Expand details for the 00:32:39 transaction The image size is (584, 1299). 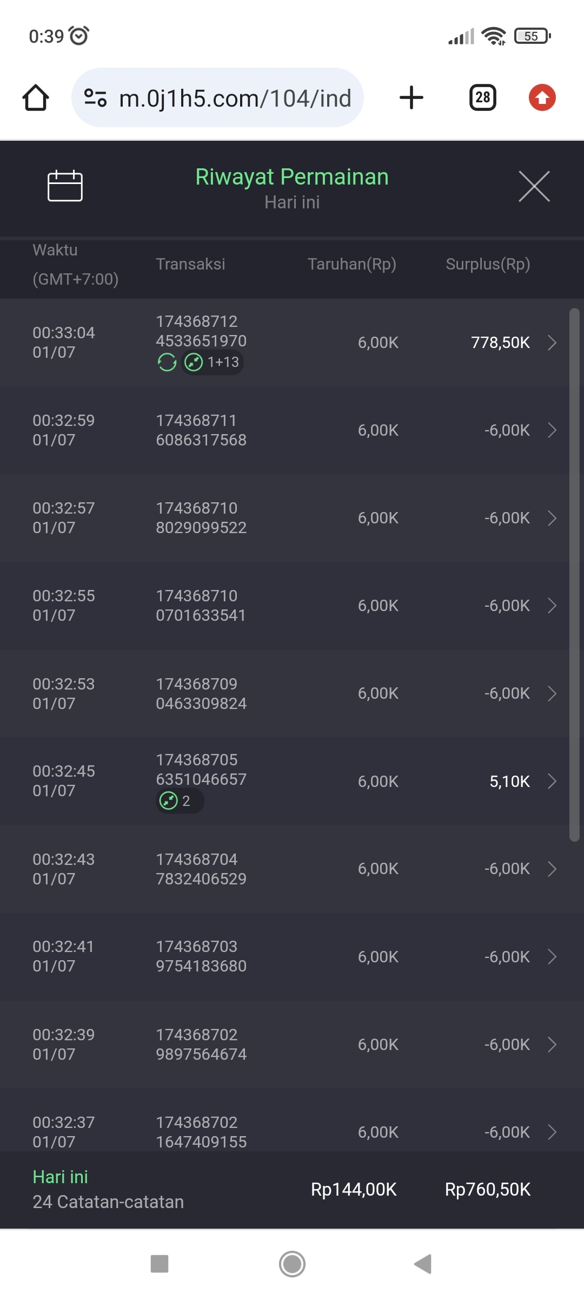tap(552, 1044)
